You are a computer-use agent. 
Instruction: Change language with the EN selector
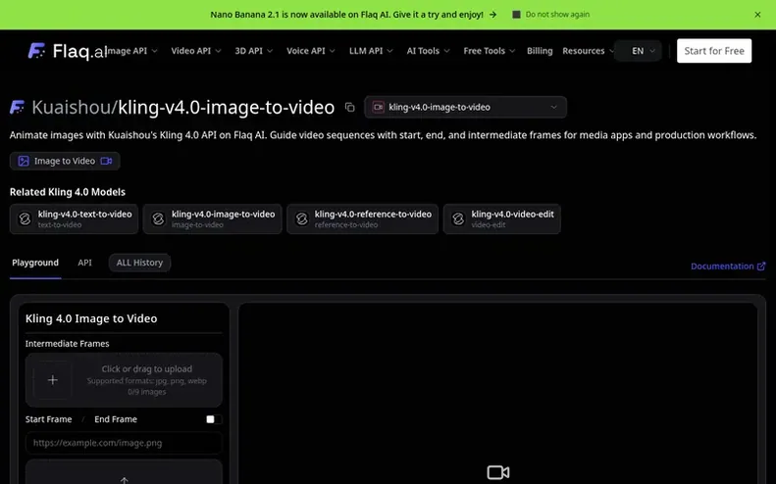click(x=638, y=50)
